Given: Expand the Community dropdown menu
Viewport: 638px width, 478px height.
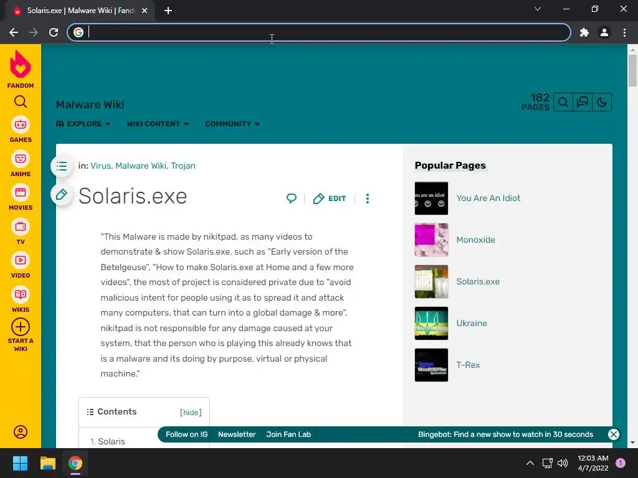Looking at the screenshot, I should (x=232, y=124).
